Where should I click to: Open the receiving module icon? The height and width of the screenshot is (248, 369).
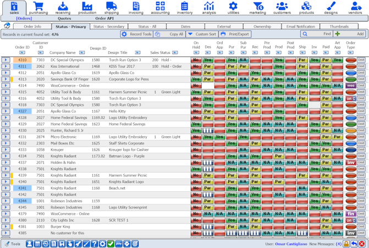click(x=63, y=6)
